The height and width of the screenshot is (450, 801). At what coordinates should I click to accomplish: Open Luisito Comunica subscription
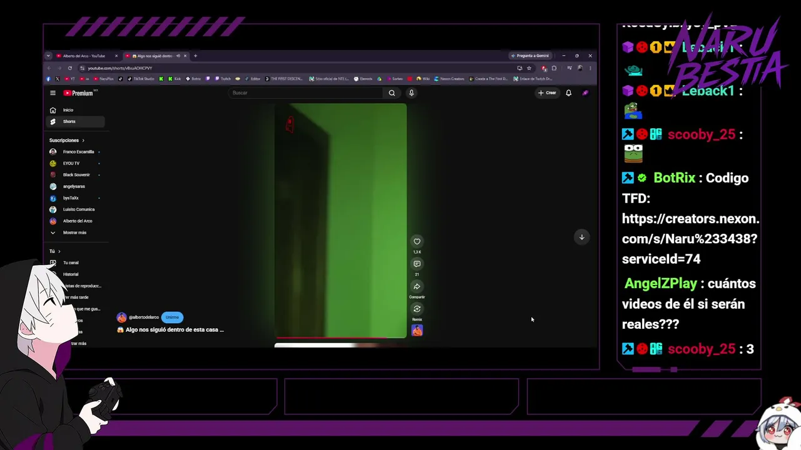coord(75,209)
